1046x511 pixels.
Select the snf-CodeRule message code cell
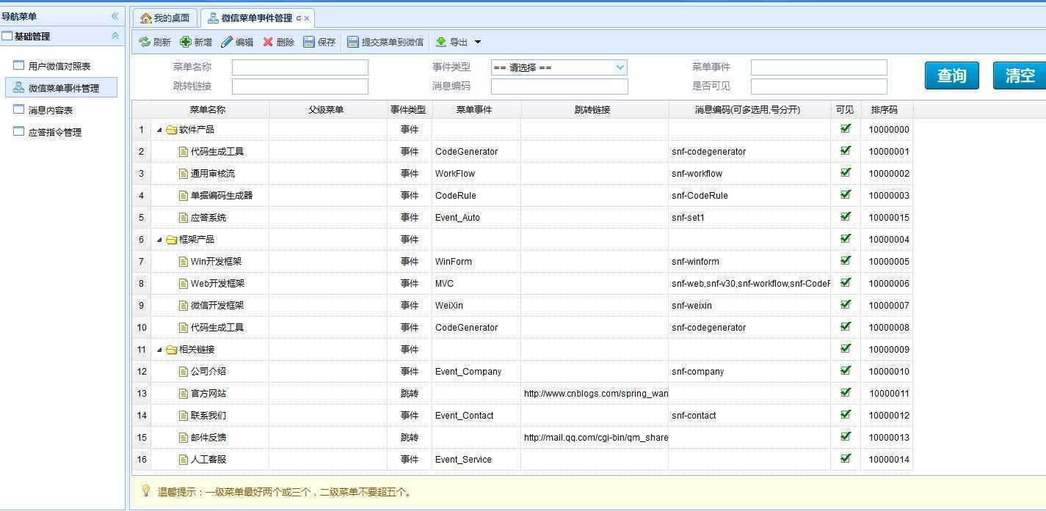(x=749, y=196)
